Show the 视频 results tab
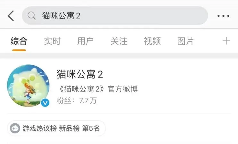 [x=152, y=41]
